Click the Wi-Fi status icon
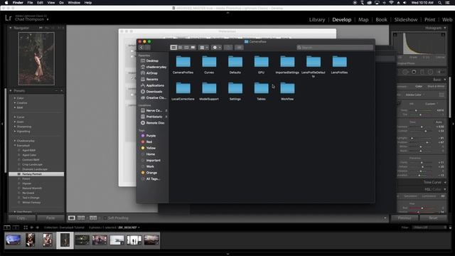 pos(391,3)
